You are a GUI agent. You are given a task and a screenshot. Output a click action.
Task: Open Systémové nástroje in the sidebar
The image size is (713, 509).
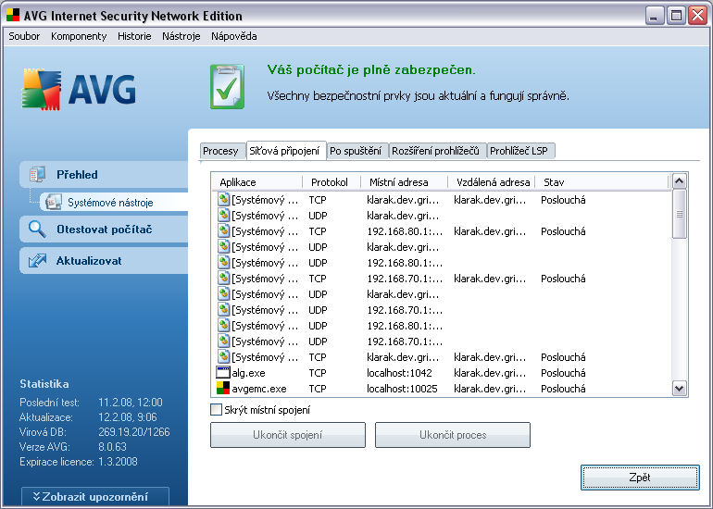(114, 203)
